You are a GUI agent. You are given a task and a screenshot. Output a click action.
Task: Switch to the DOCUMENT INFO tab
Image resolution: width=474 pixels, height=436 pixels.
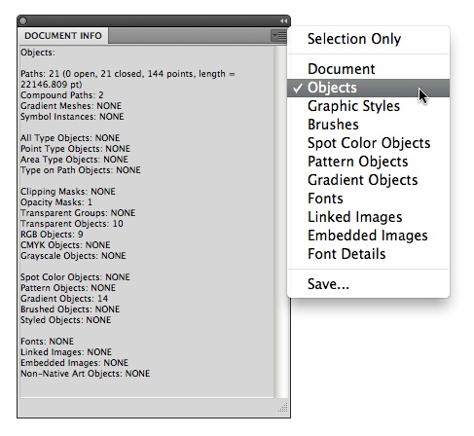point(63,36)
